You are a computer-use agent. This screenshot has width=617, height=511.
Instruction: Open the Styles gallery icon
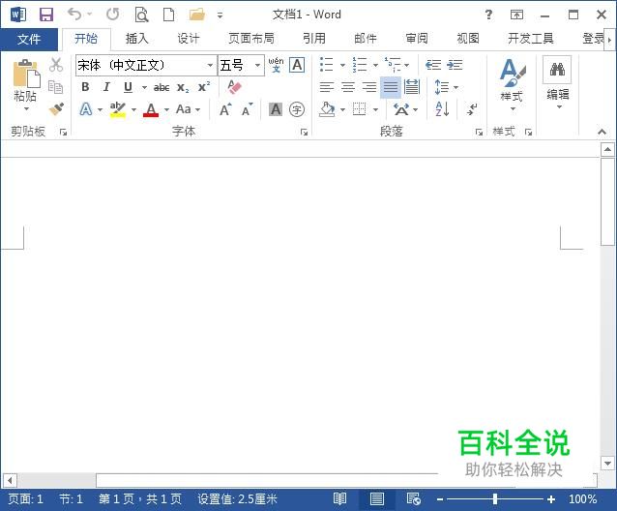tap(513, 73)
